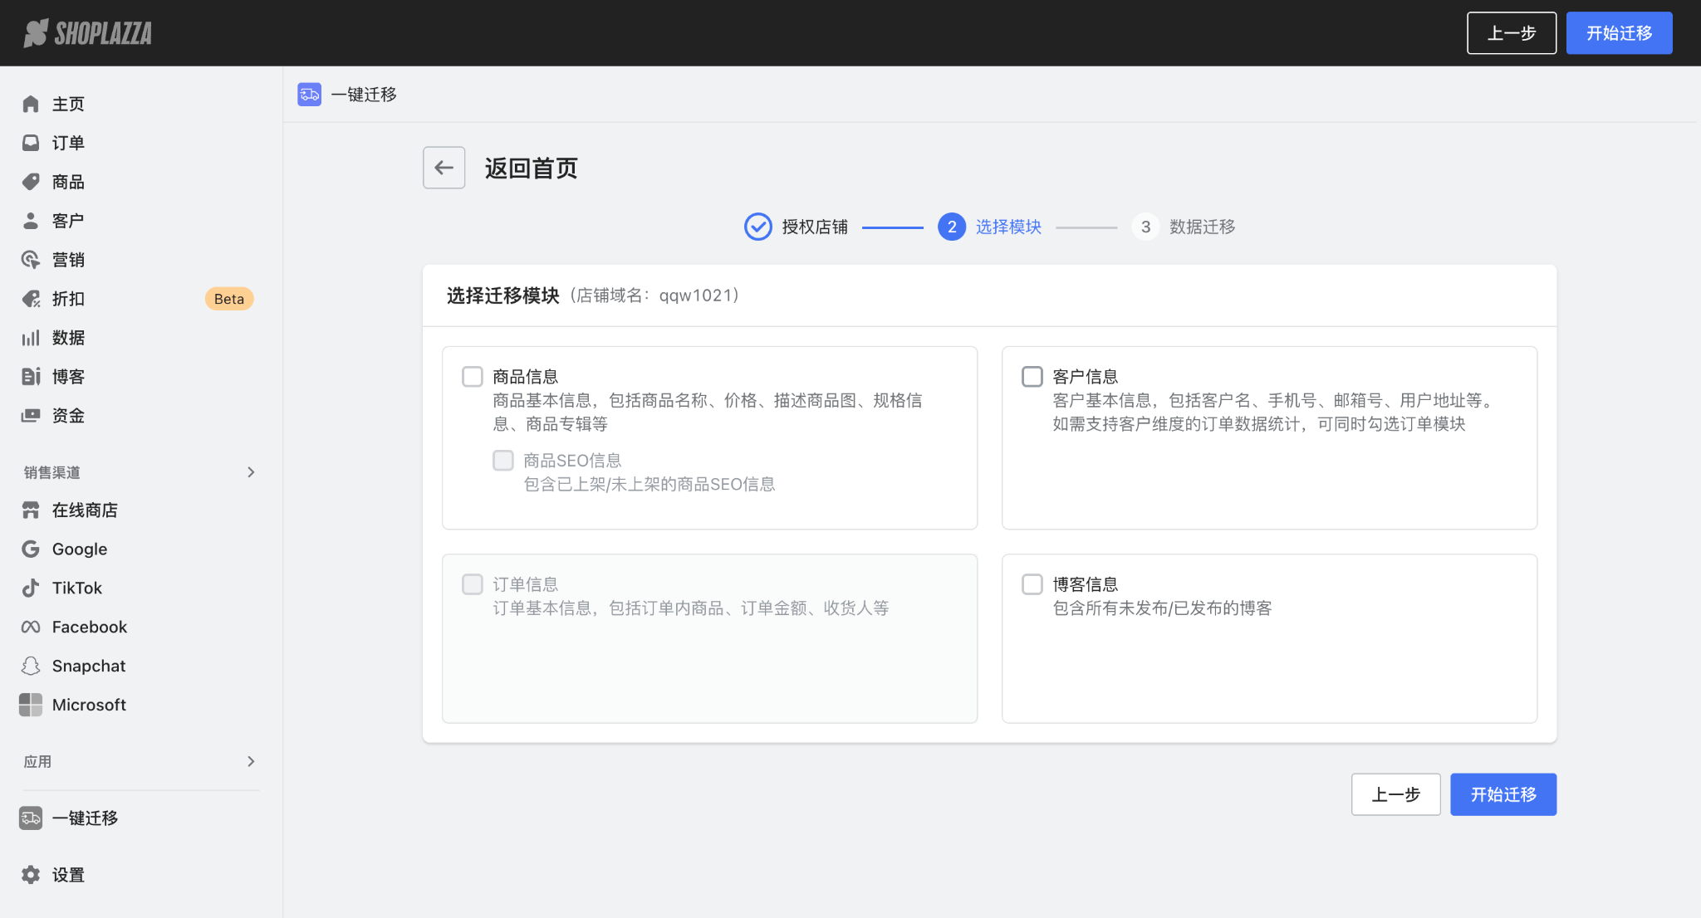This screenshot has width=1701, height=918.
Task: Open the TikTok channel icon
Action: click(x=31, y=588)
